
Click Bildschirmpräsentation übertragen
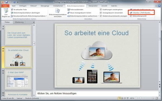click(27, 13)
